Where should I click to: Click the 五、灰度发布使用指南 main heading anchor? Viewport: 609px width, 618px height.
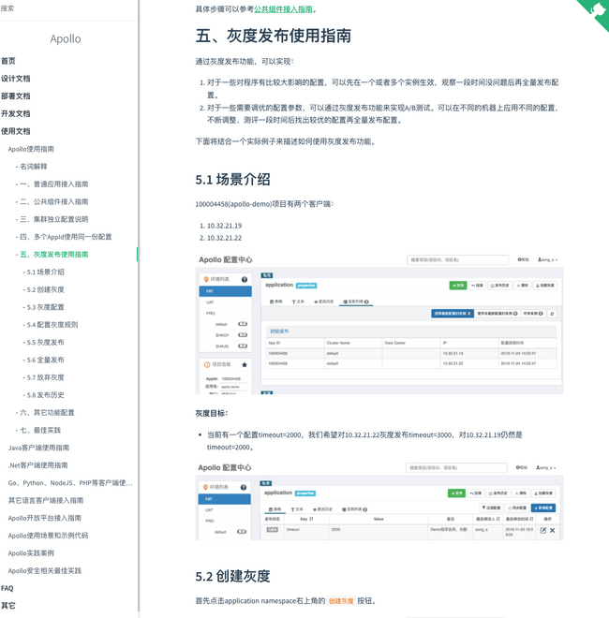click(x=273, y=37)
